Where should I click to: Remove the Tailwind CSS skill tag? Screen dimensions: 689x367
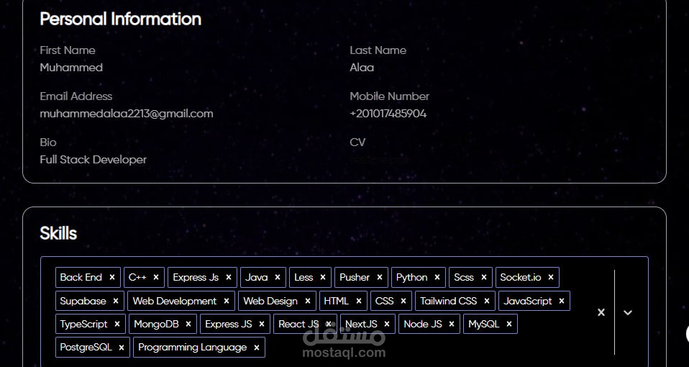[x=486, y=301]
